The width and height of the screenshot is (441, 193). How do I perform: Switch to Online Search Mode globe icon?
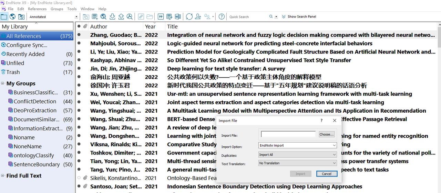tap(12, 16)
